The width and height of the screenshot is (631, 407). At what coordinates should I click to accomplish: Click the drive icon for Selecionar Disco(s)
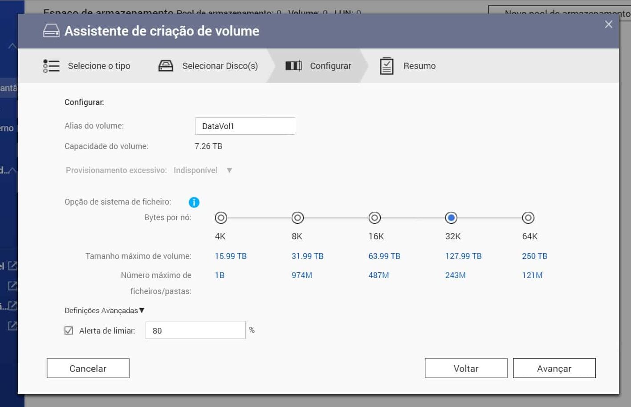166,66
